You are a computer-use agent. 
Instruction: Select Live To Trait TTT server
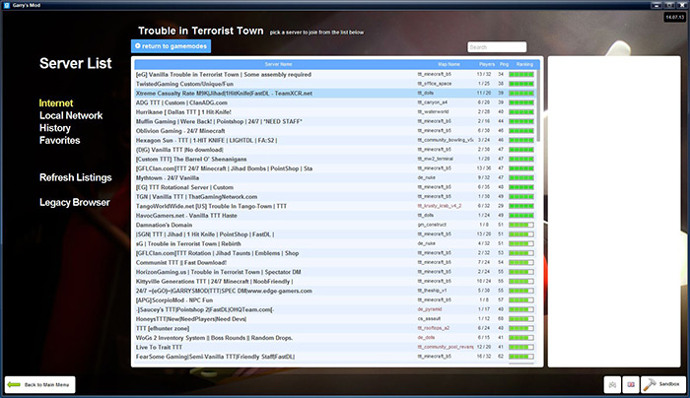(x=335, y=347)
